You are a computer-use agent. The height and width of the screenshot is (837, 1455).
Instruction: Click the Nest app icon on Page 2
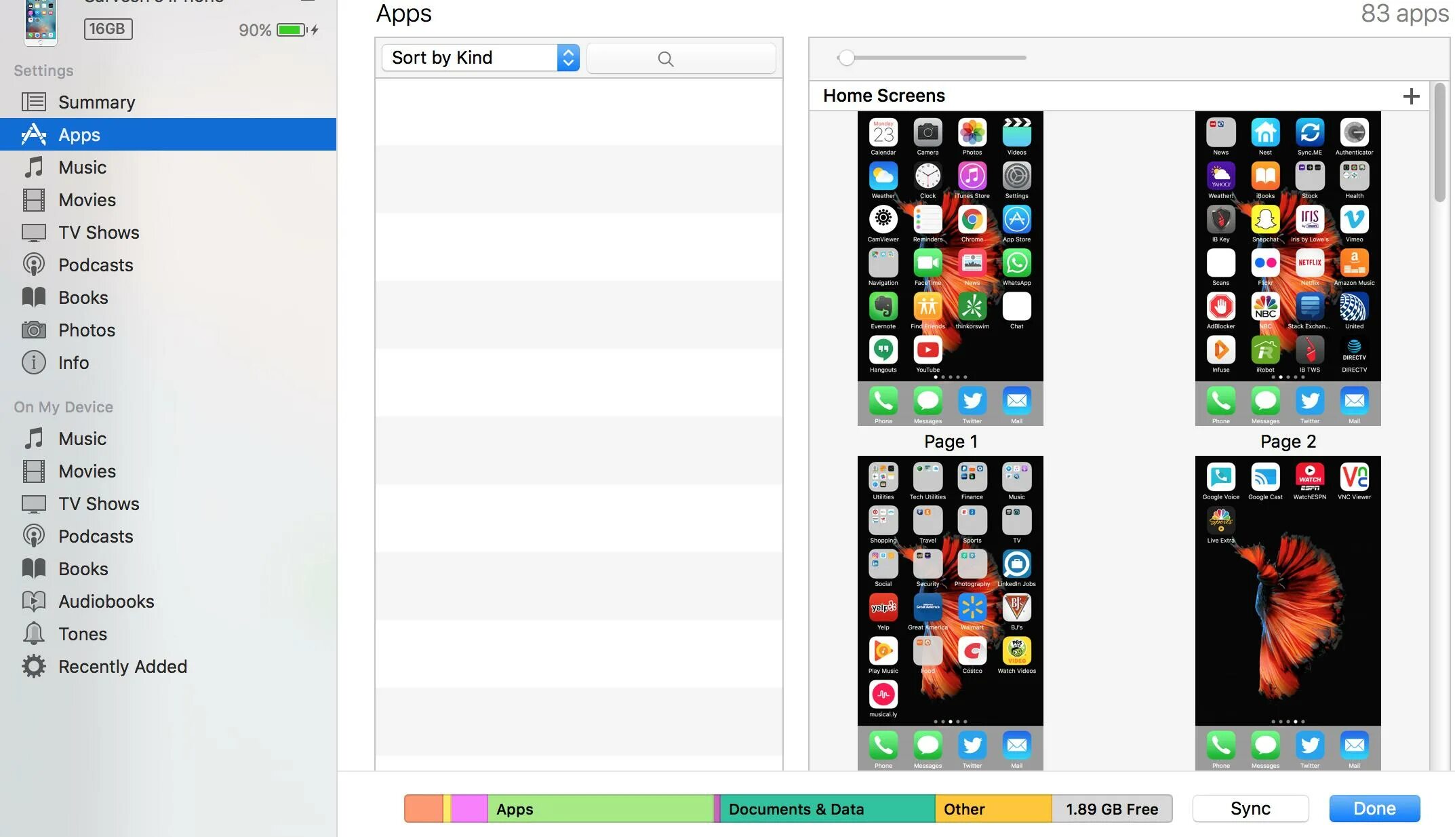click(1265, 133)
